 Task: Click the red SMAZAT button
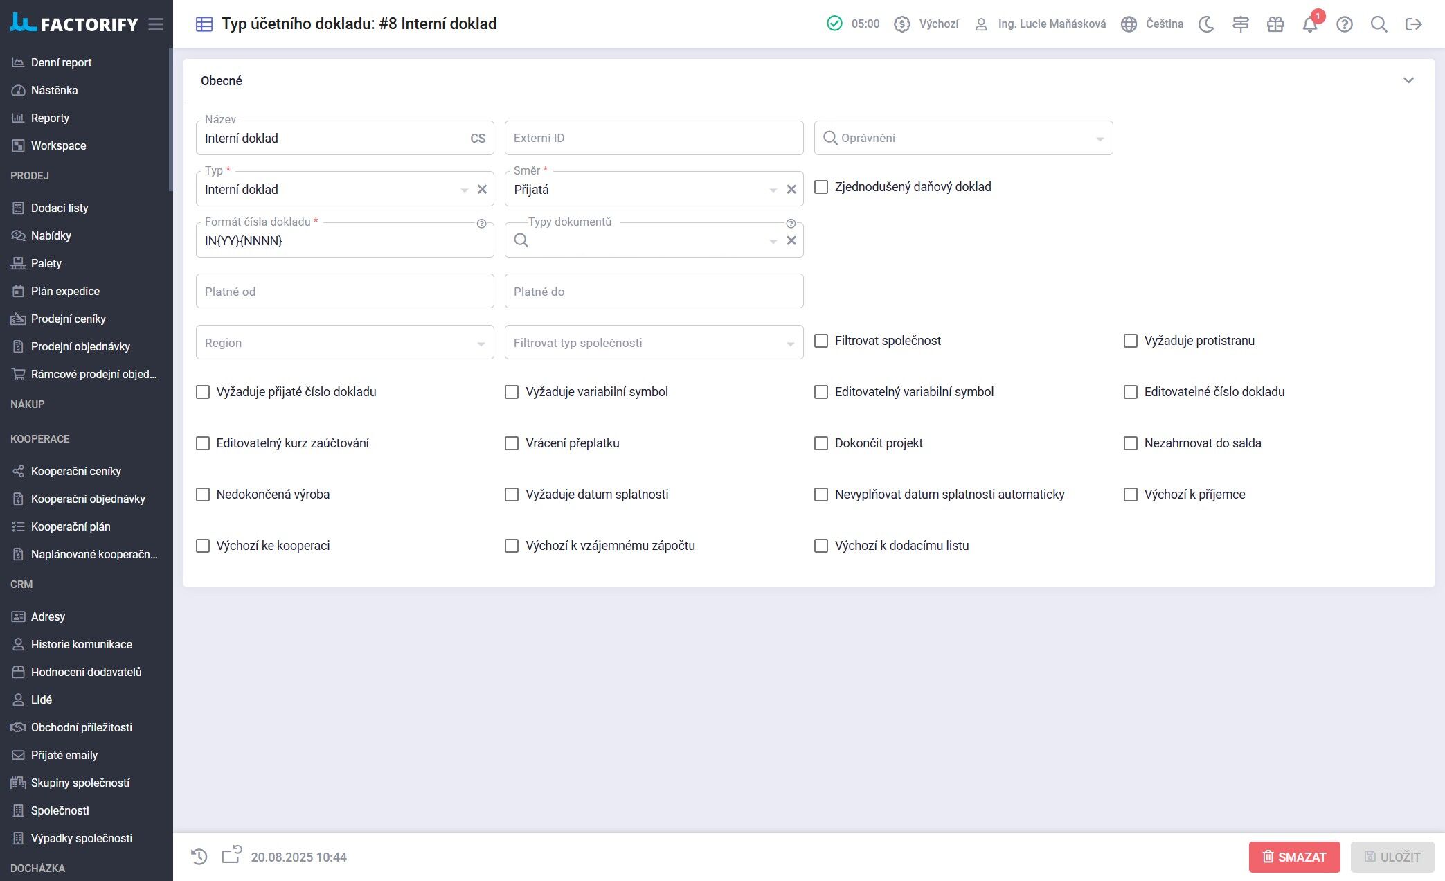click(1294, 857)
